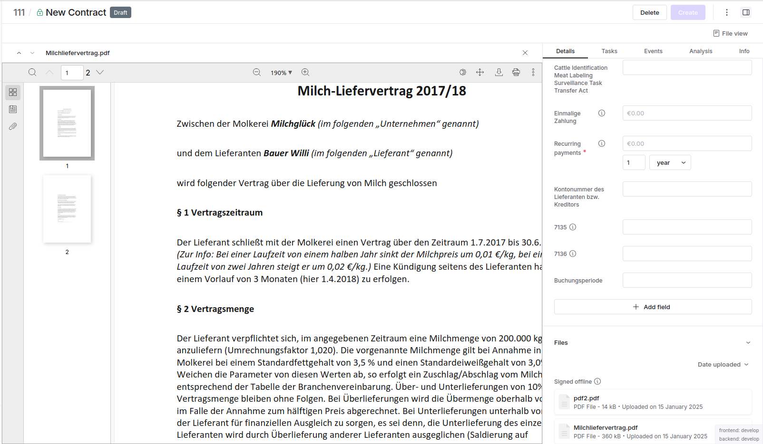Click the Recurring payments amount field
This screenshot has height=444, width=763.
[687, 143]
